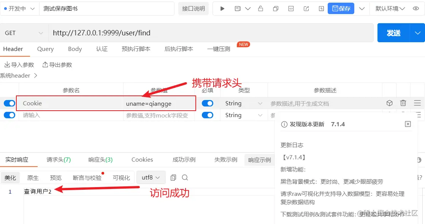Click the 发送 send button
425x224 pixels.
393,33
